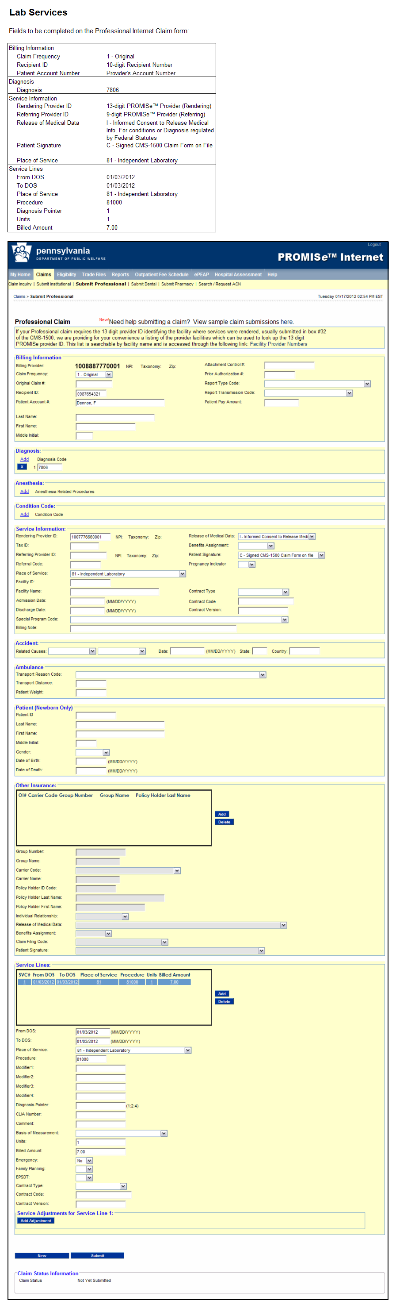Open the Trade Files tab

(94, 274)
